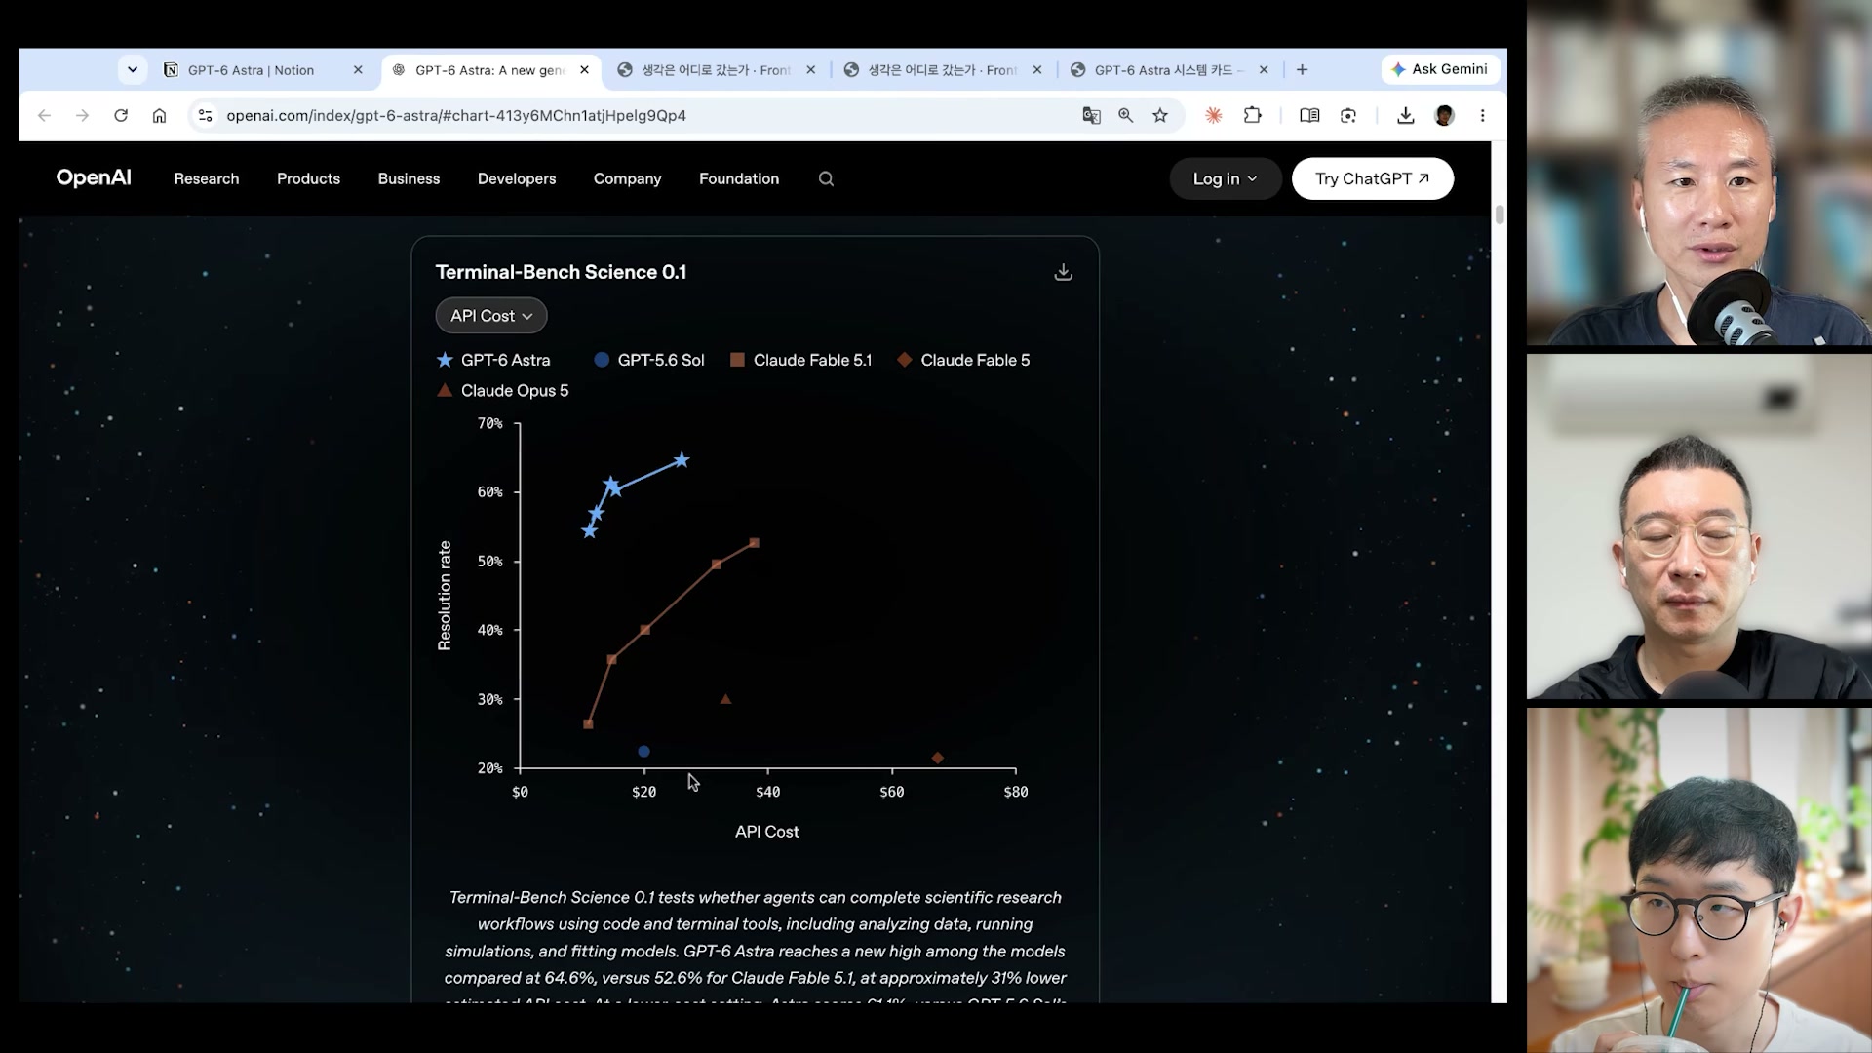Open the Google Translate page icon

tap(1091, 115)
